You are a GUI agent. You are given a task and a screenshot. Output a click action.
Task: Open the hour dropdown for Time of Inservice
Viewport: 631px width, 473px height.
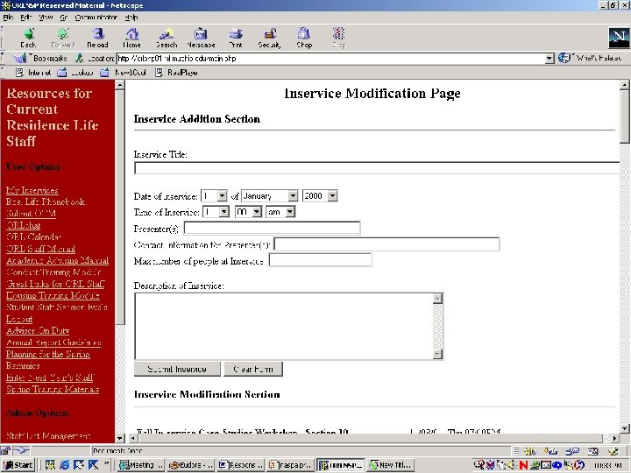coord(216,212)
